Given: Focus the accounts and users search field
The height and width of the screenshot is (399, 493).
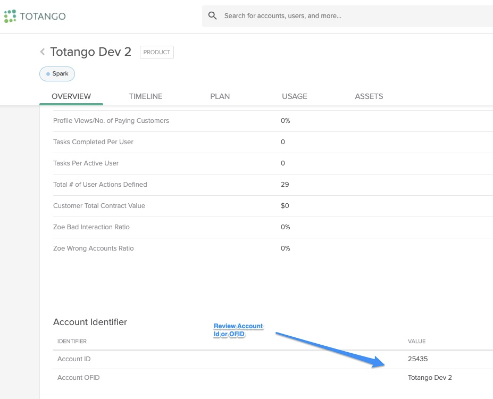Looking at the screenshot, I should coord(347,16).
